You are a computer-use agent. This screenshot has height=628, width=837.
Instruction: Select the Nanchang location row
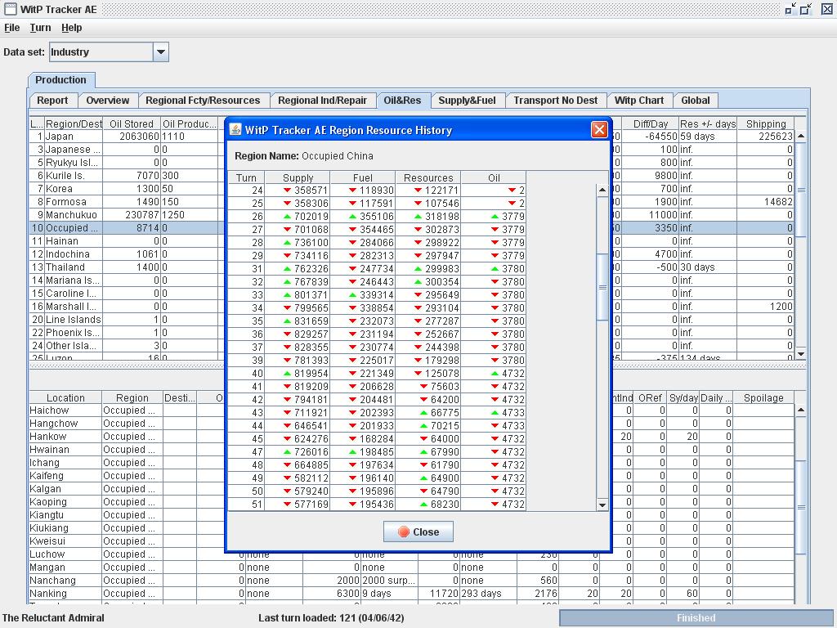411,581
